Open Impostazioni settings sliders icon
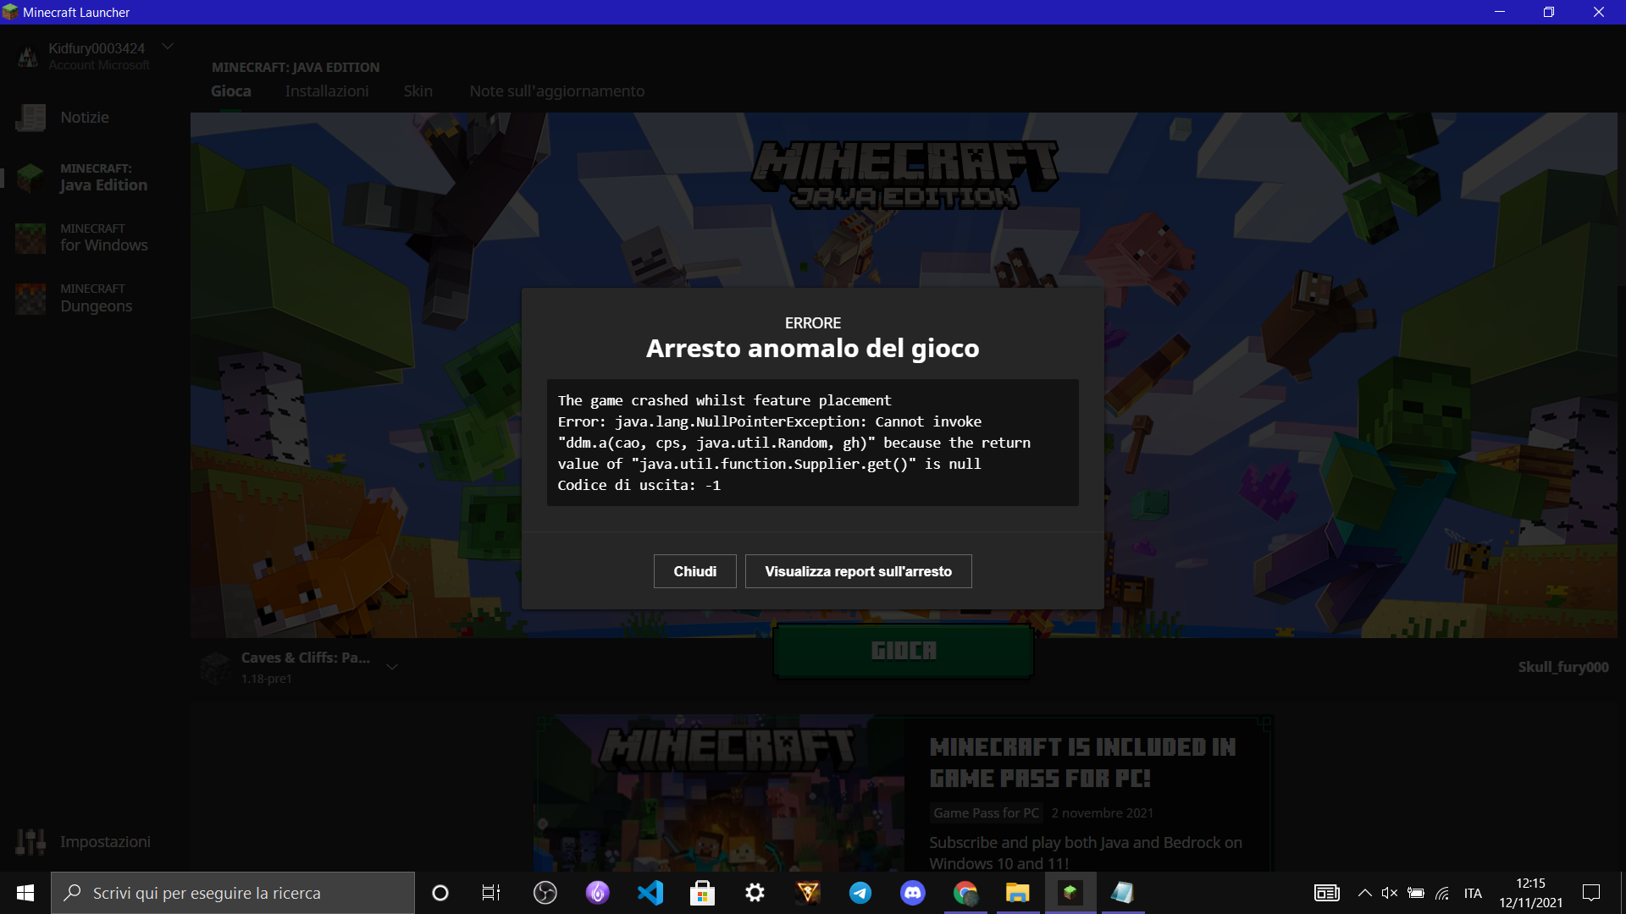 [30, 841]
